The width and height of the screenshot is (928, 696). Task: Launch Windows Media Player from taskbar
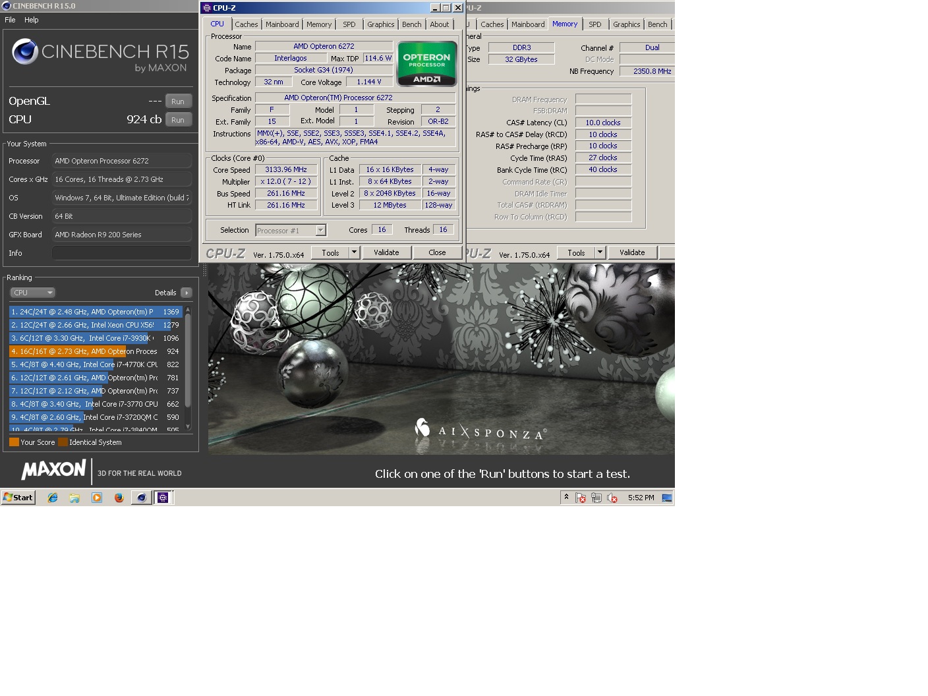97,498
